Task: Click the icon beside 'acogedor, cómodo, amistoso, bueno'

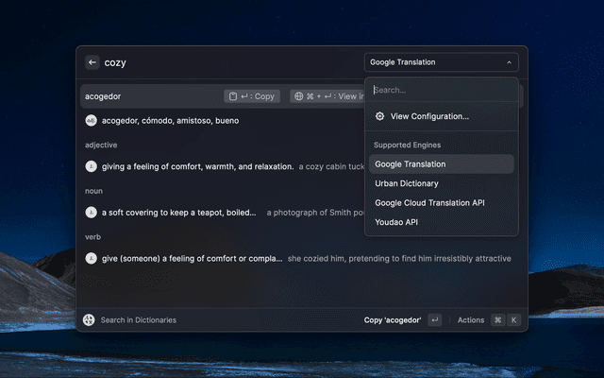Action: pyautogui.click(x=92, y=121)
